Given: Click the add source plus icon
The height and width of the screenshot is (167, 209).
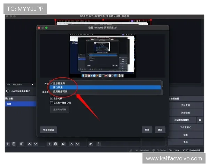Looking at the screenshot, I should (49, 144).
